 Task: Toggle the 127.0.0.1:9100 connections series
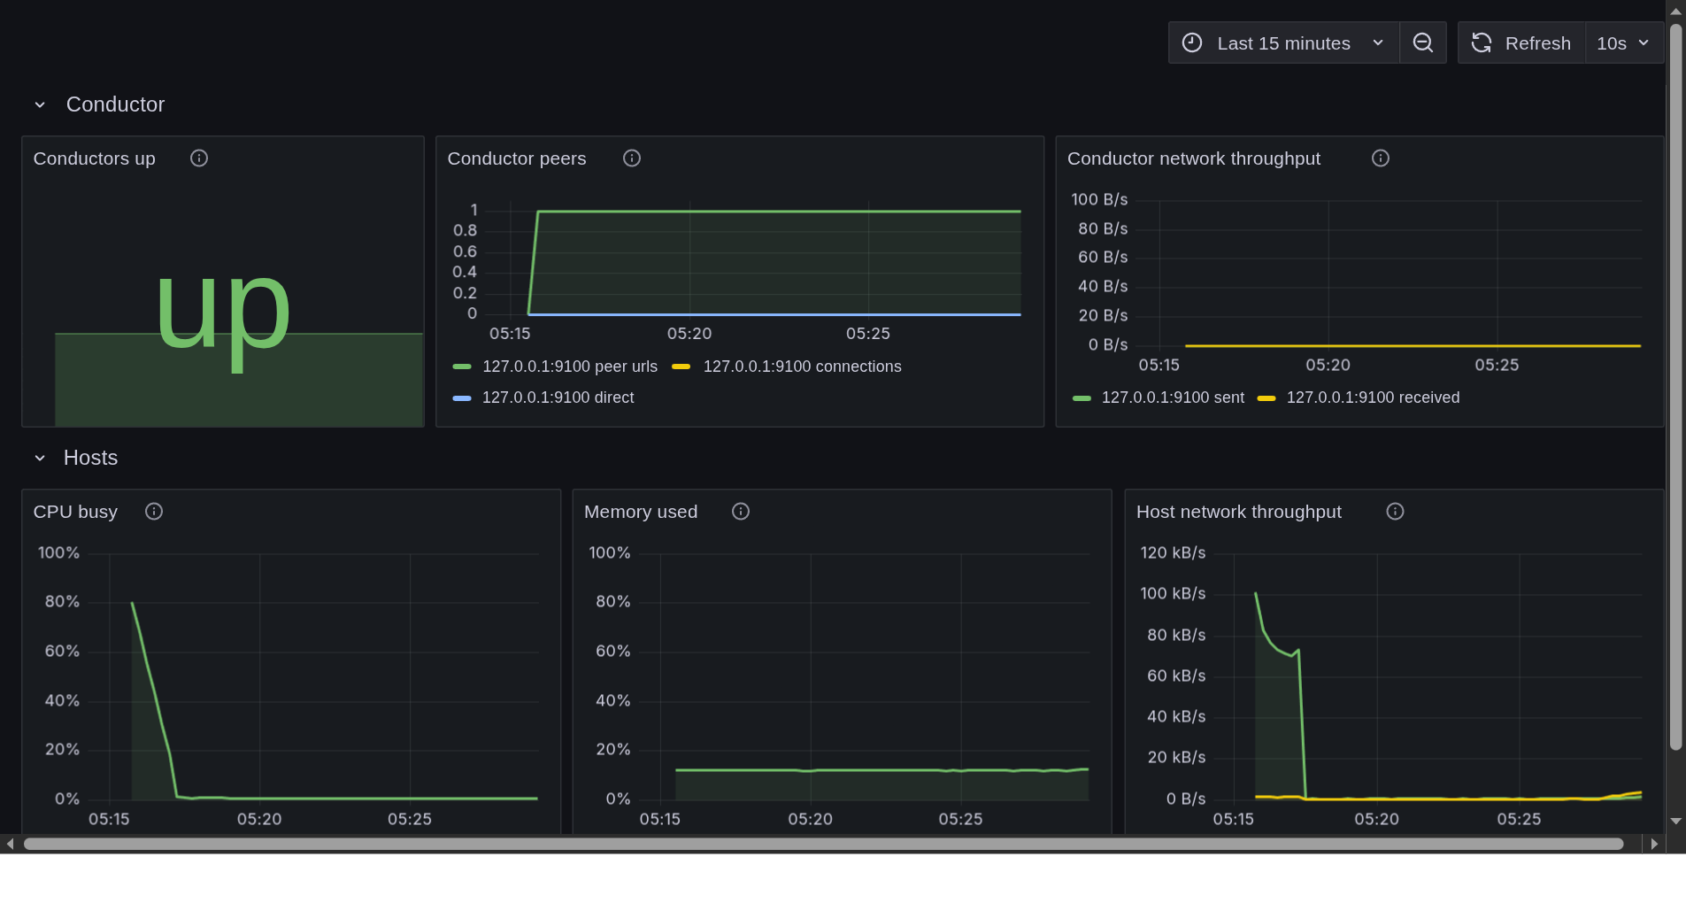click(x=802, y=367)
